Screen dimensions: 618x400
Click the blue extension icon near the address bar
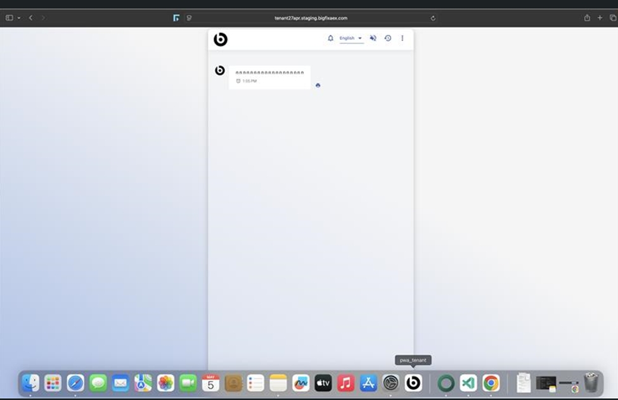176,18
